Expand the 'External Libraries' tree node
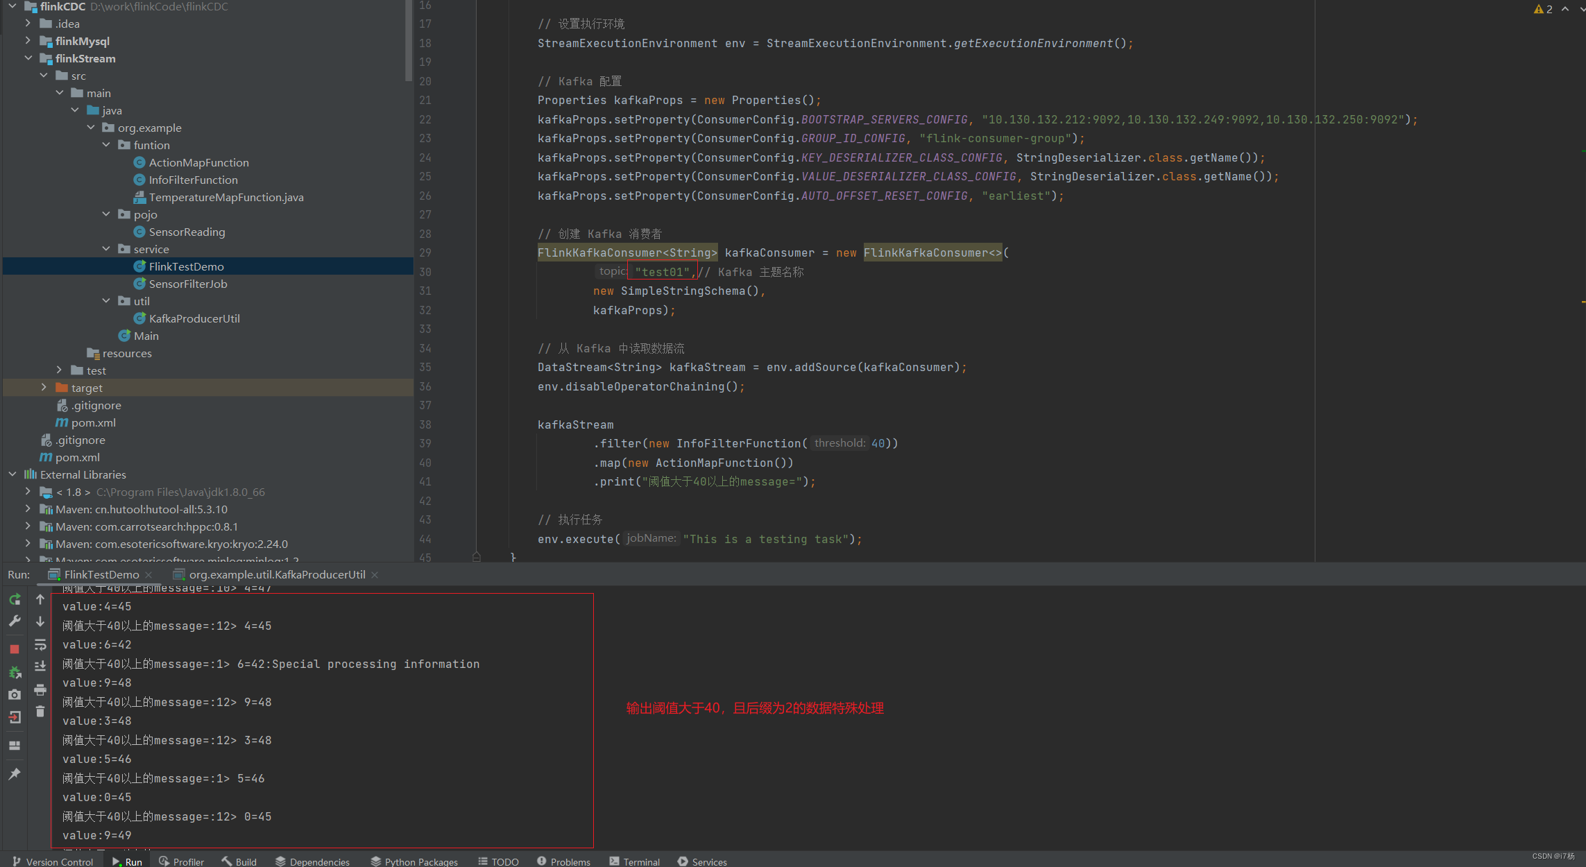 (12, 474)
